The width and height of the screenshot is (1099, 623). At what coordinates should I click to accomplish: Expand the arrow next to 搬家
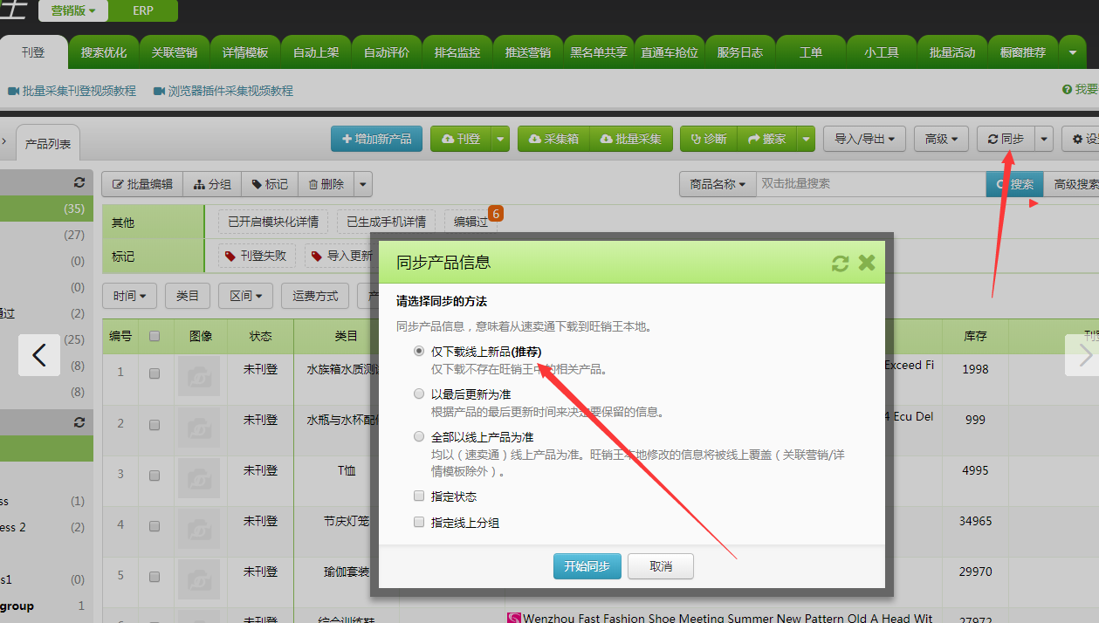coord(807,139)
